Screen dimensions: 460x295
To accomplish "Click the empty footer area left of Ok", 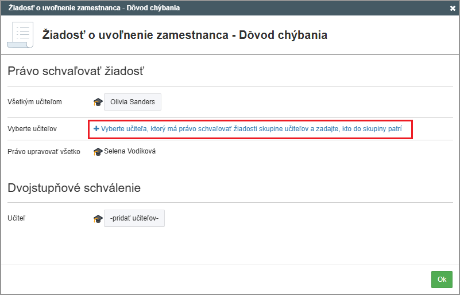I will pyautogui.click(x=218, y=280).
